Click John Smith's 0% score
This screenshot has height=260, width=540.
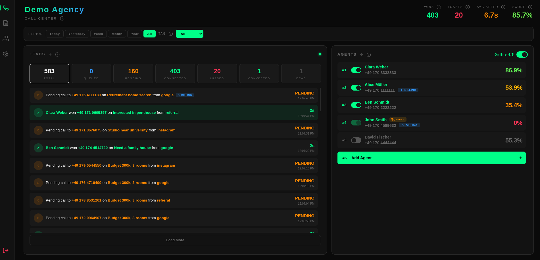click(x=518, y=123)
